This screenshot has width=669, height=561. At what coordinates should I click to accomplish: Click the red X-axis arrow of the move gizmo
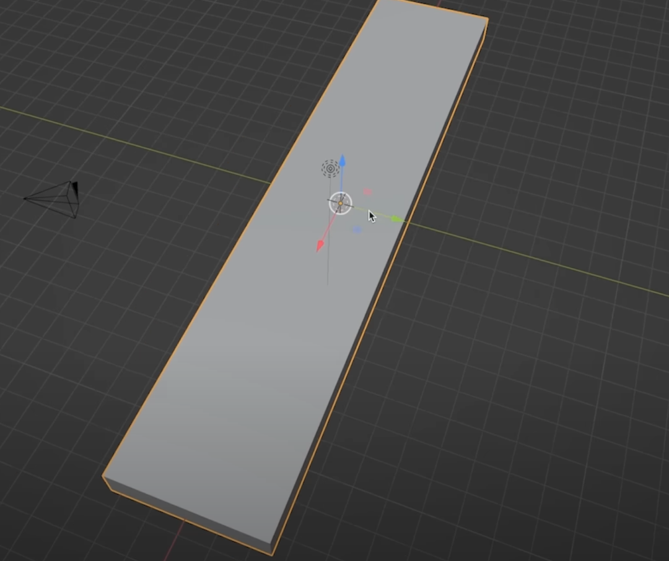click(321, 244)
